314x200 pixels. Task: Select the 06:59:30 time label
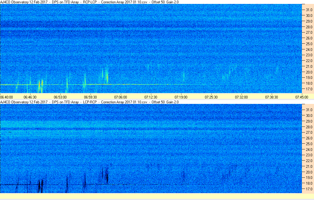(x=90, y=97)
